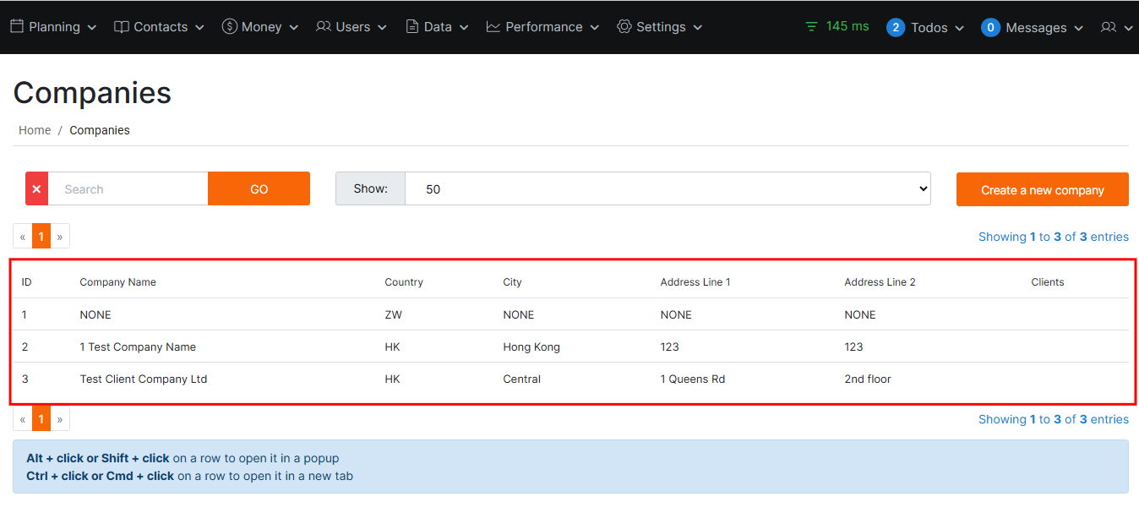Go to Home breadcrumb link
Screen dimensions: 1139x513
pyautogui.click(x=35, y=130)
